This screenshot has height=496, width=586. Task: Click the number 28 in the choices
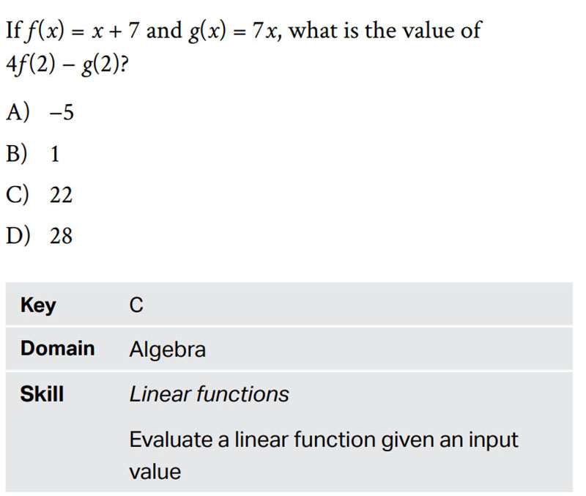click(62, 236)
